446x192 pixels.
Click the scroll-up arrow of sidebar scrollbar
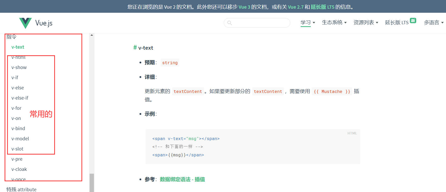coord(92,35)
